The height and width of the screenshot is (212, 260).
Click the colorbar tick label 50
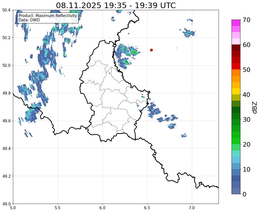[247, 70]
